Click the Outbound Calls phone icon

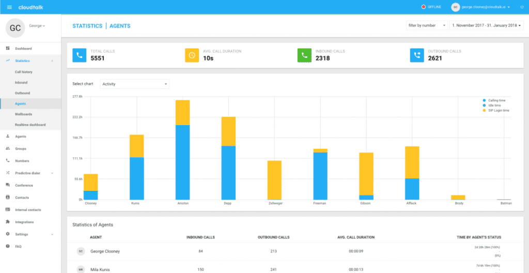pyautogui.click(x=417, y=55)
